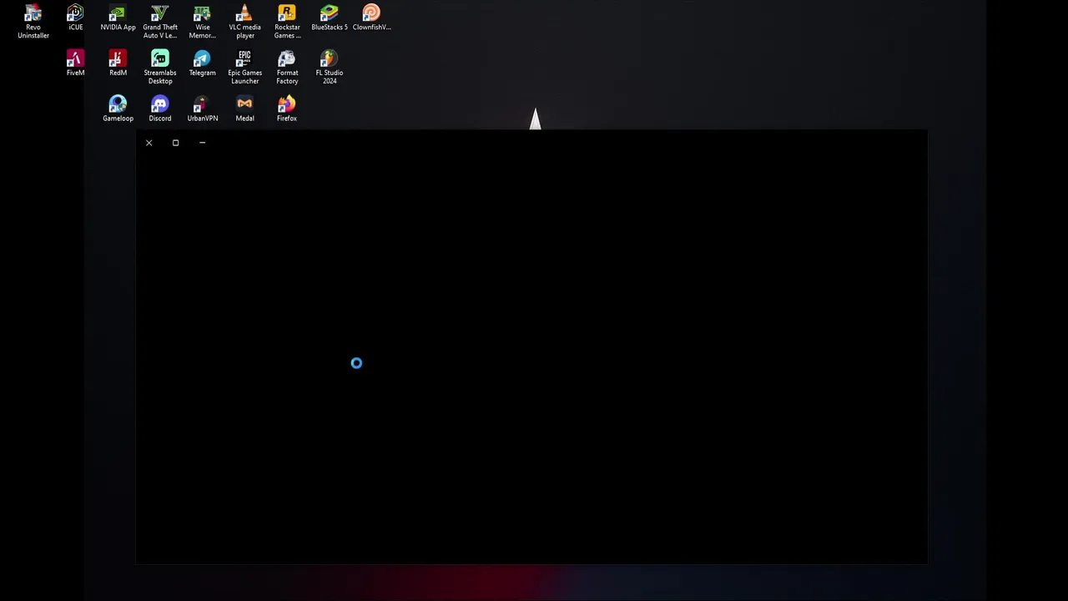Open the FiveM desktop shortcut

pyautogui.click(x=75, y=63)
